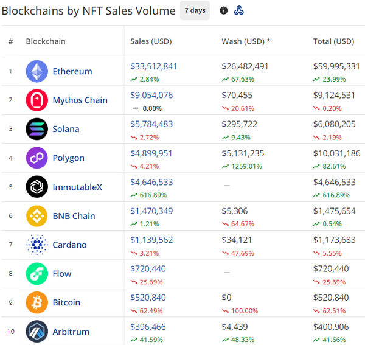Click the Mythos Chain logo icon
Viewport: 365px width, 345px height.
(x=36, y=100)
